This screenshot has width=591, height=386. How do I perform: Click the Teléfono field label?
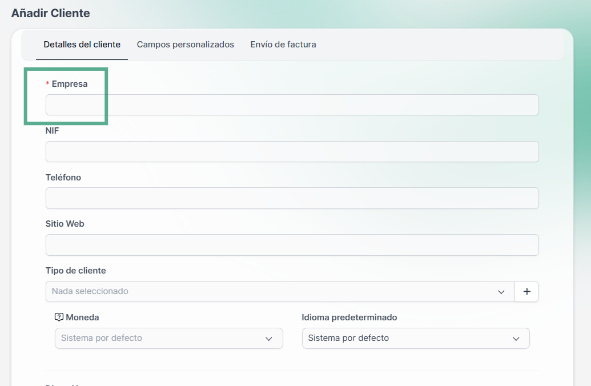pos(63,178)
